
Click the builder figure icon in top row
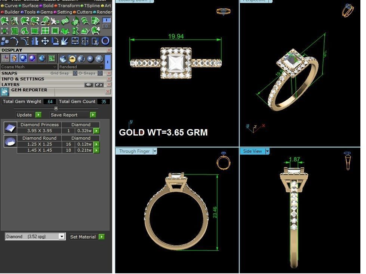(55, 21)
